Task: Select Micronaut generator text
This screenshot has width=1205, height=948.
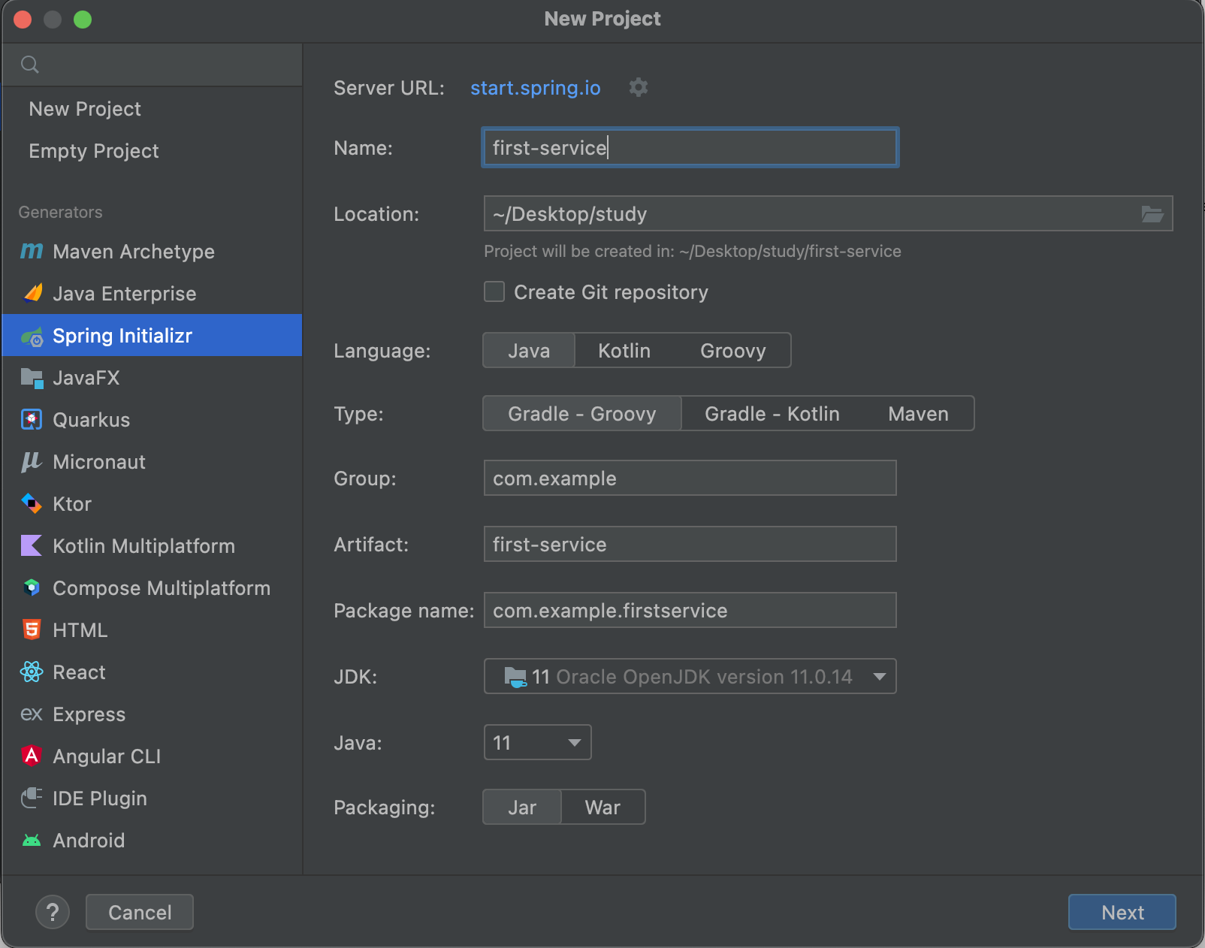Action: point(99,462)
